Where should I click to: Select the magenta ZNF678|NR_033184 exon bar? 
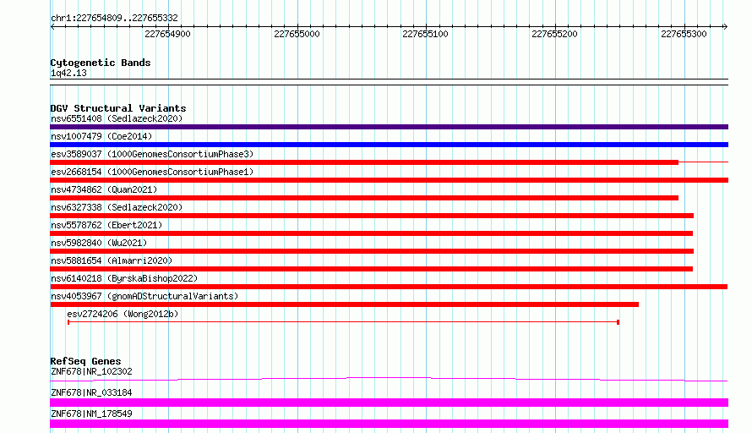click(x=389, y=403)
